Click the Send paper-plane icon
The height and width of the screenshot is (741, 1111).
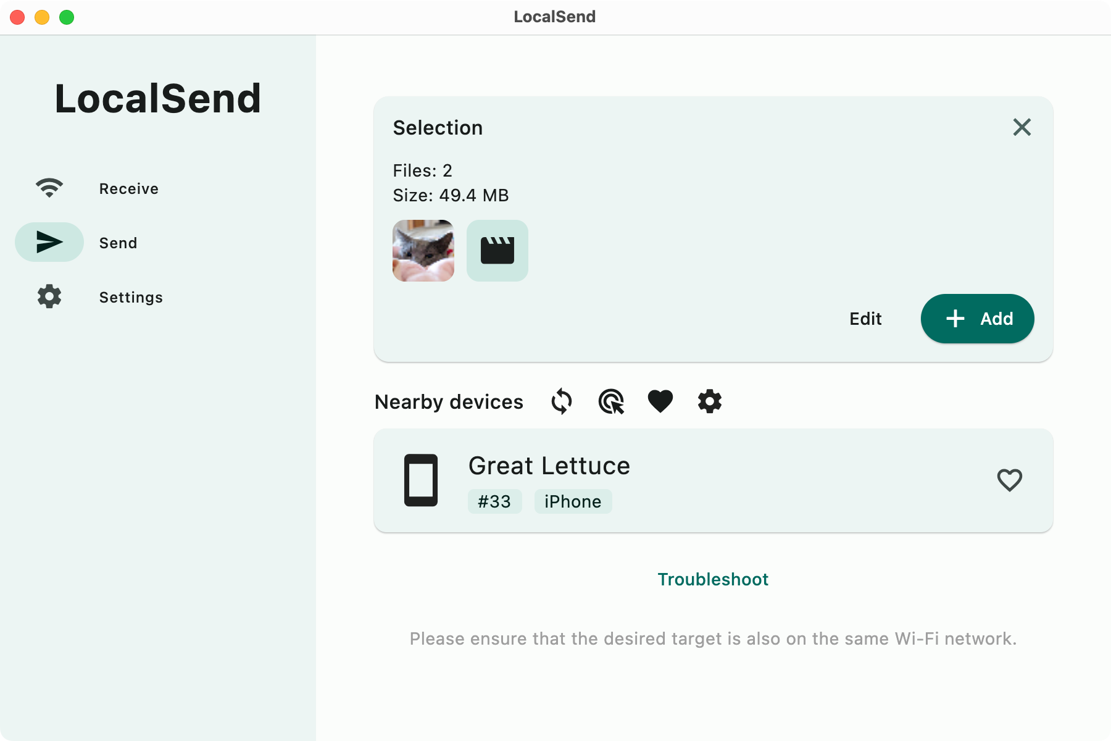(x=49, y=242)
